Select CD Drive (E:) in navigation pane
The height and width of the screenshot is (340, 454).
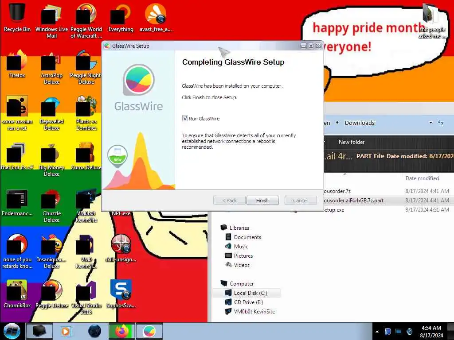tap(248, 302)
